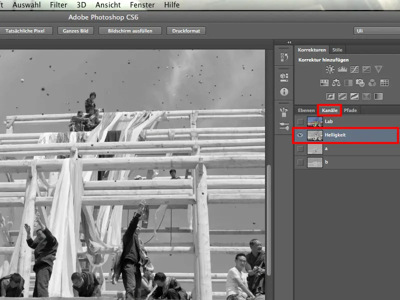
Task: Show the a channel visibility box
Action: click(300, 148)
